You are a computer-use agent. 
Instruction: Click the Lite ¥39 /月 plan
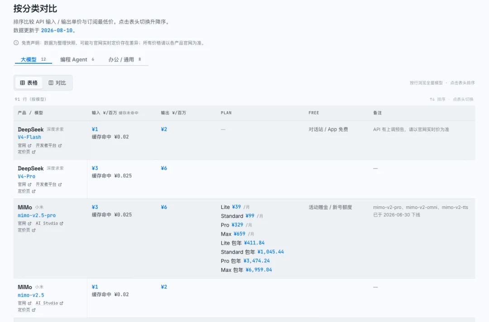[235, 207]
